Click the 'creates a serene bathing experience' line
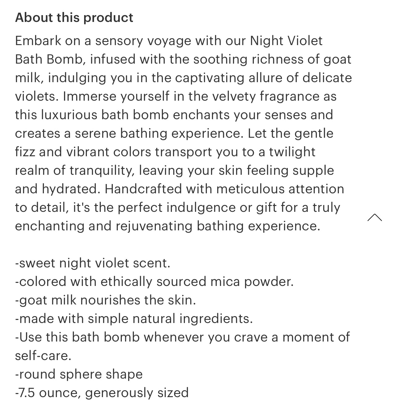397x411 pixels. click(x=174, y=133)
